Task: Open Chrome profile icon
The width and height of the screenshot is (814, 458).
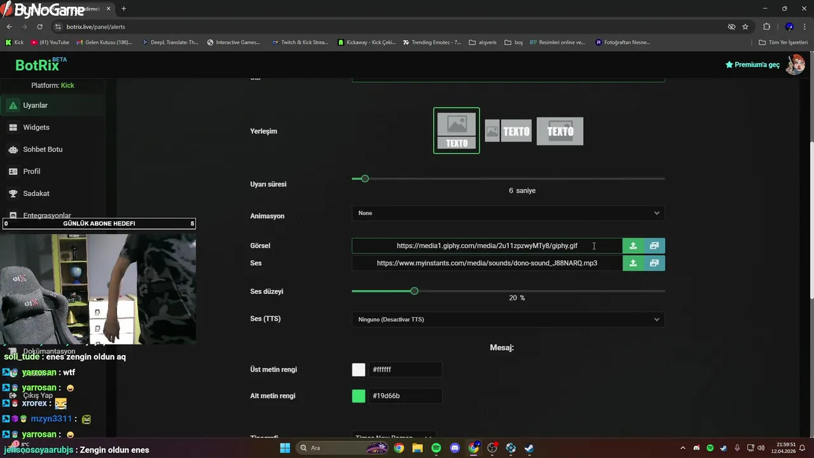Action: click(x=789, y=27)
